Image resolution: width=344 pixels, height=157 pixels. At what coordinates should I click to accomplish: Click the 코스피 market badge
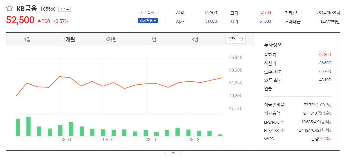(64, 9)
